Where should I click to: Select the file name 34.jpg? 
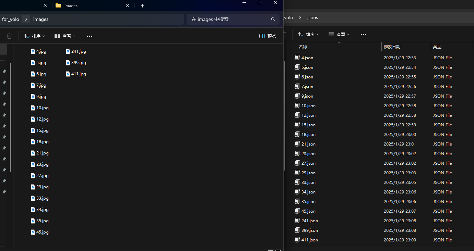pyautogui.click(x=43, y=210)
